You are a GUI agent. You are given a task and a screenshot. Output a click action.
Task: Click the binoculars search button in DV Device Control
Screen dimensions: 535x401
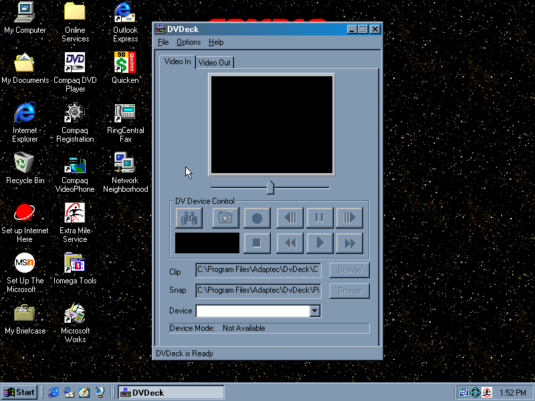pyautogui.click(x=189, y=218)
